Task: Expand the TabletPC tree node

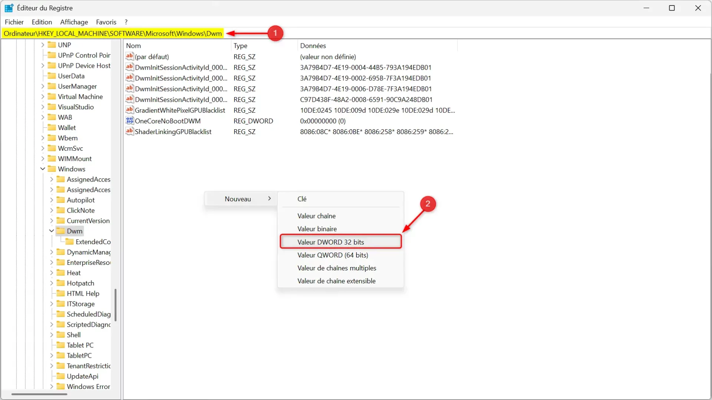Action: pos(52,355)
